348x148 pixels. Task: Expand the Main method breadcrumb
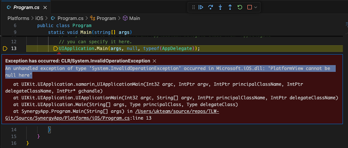coord(131,18)
